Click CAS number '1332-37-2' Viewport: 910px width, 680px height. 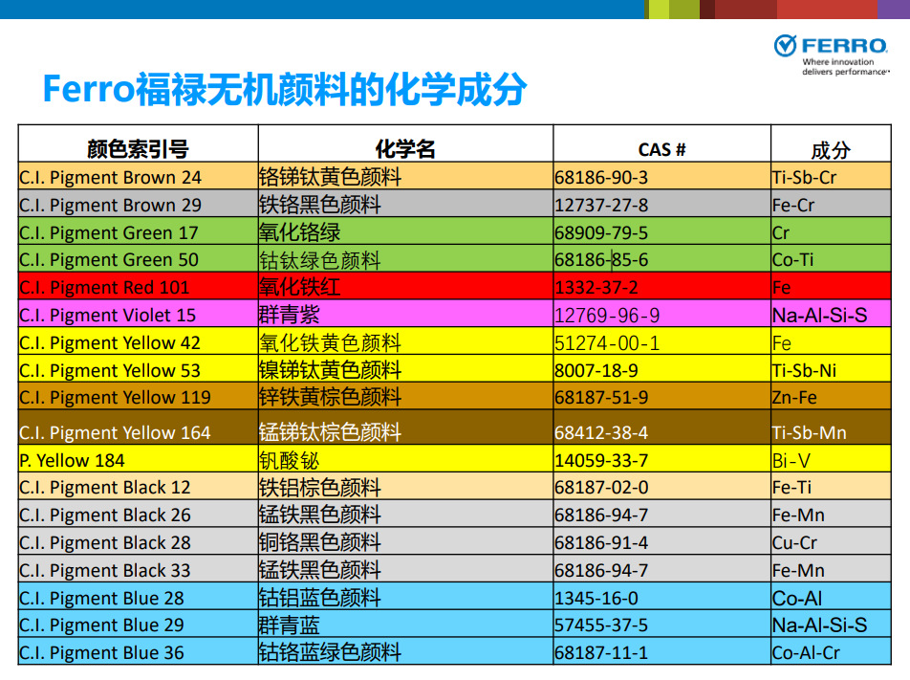point(596,288)
